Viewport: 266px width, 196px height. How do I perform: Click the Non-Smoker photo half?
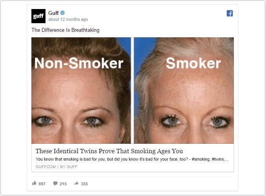coord(81,90)
